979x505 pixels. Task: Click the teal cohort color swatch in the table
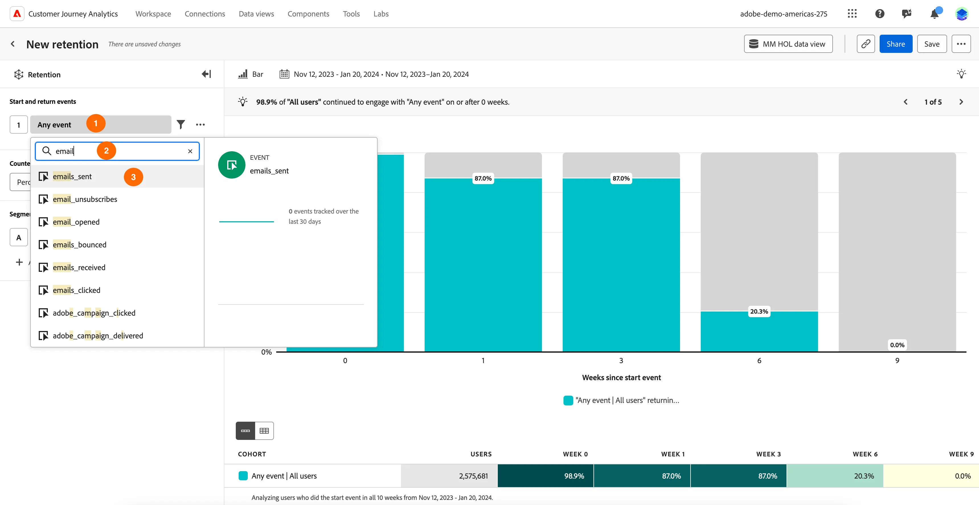(243, 476)
